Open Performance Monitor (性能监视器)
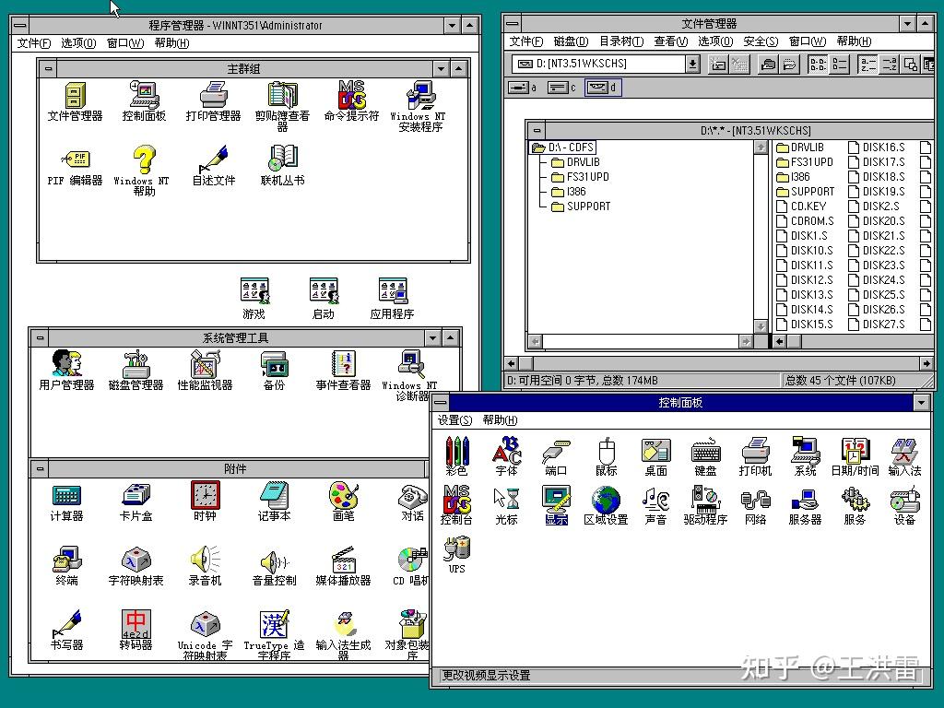 [x=204, y=364]
